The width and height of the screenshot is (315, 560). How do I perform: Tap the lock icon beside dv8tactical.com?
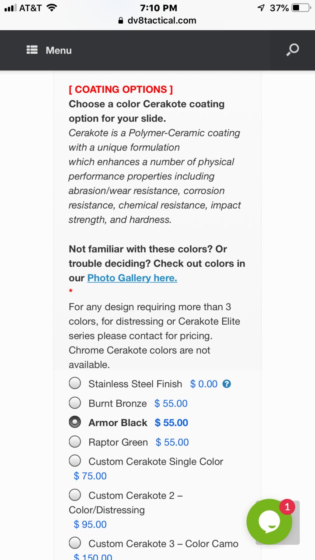[x=121, y=21]
